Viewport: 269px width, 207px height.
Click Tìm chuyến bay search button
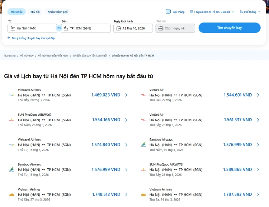coord(230,28)
